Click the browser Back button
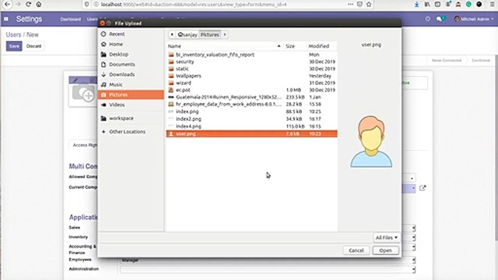The image size is (498, 280). [x=7, y=4]
